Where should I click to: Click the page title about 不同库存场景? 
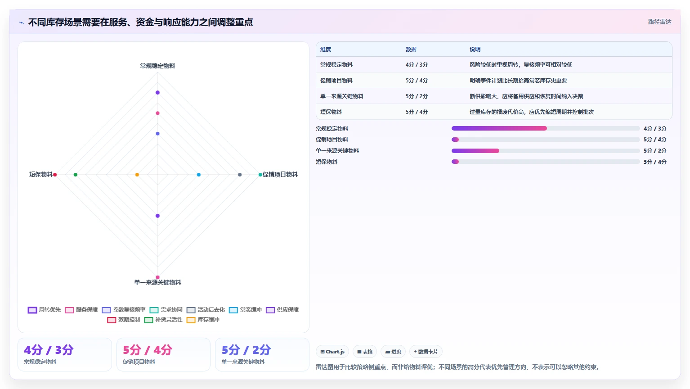click(x=140, y=22)
